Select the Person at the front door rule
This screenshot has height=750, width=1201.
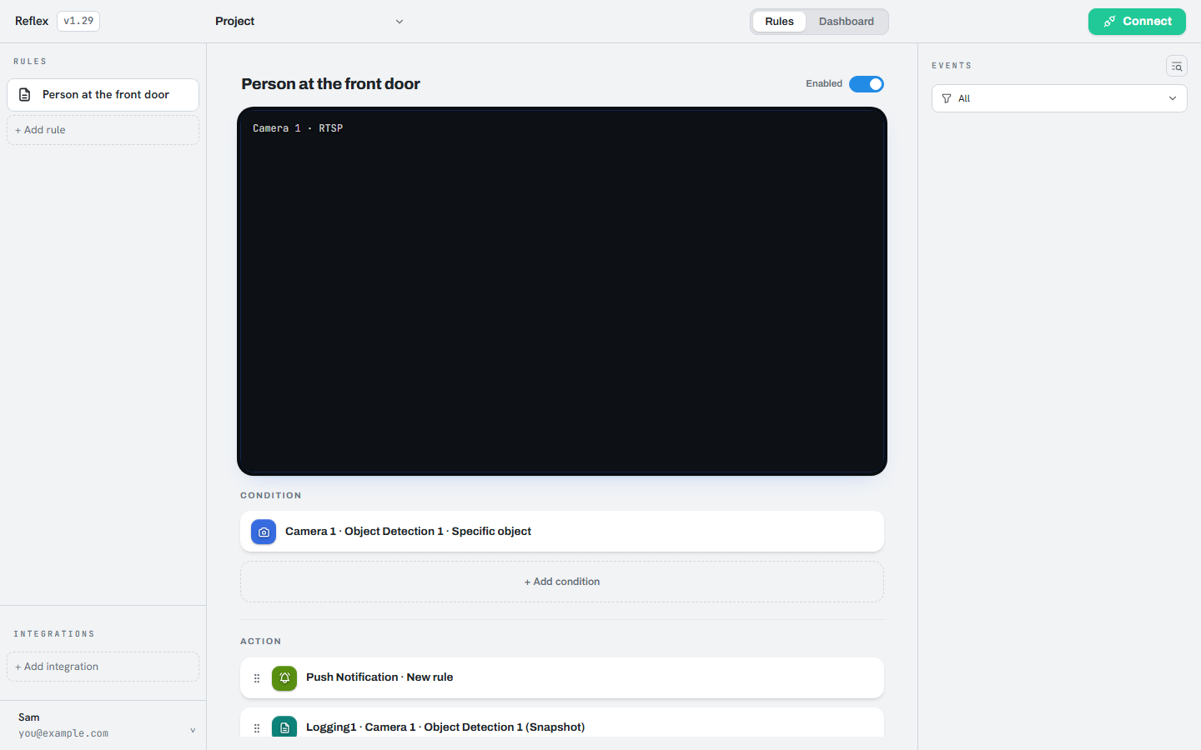click(x=103, y=95)
